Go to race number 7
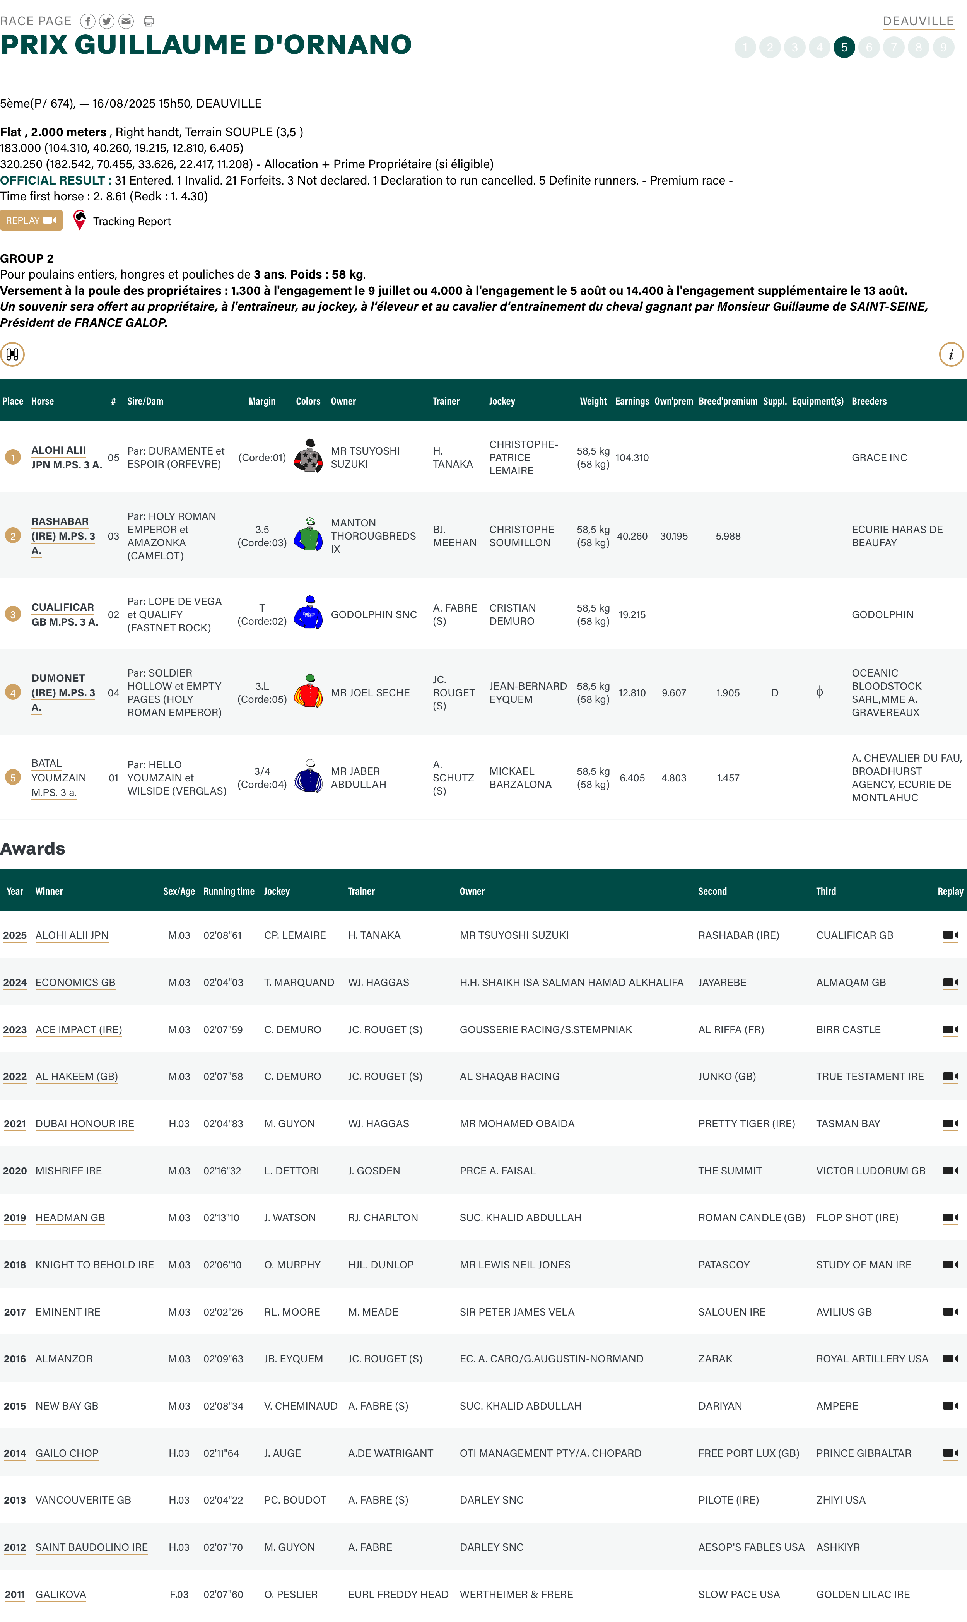 click(894, 48)
